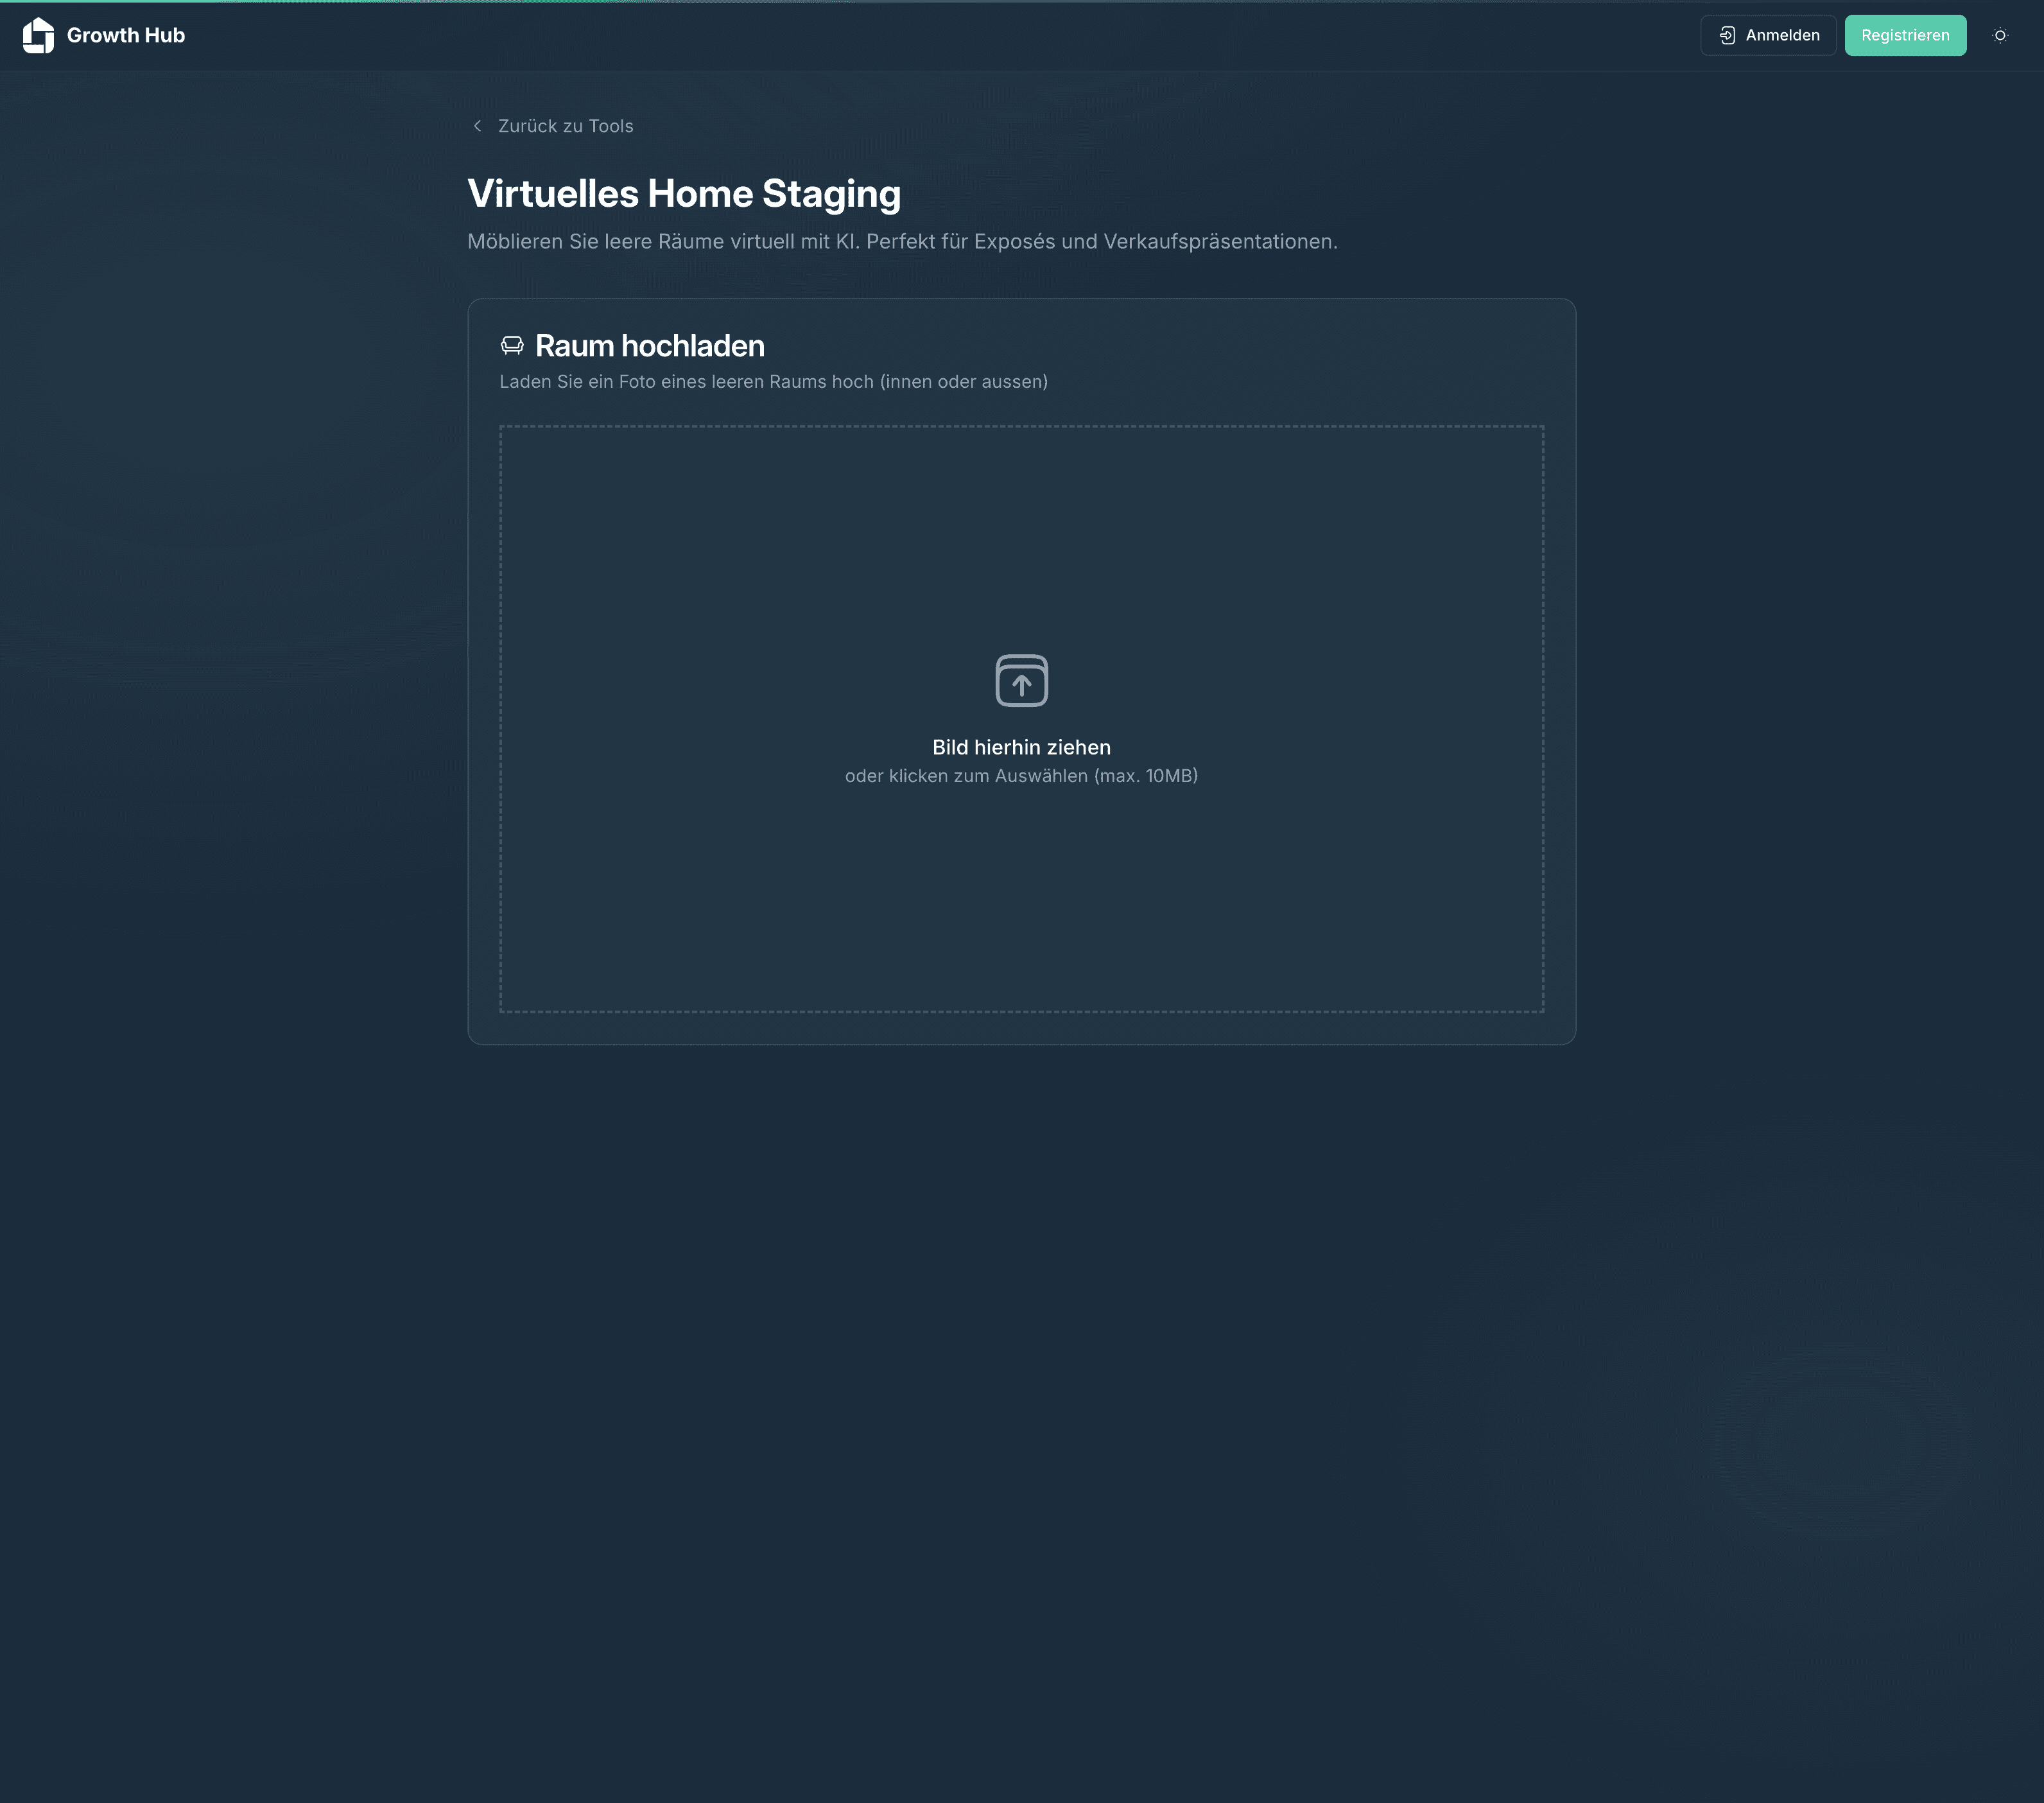The image size is (2044, 1803).
Task: Click the 'Möblieren Sie leere Räume' subtitle
Action: [902, 242]
